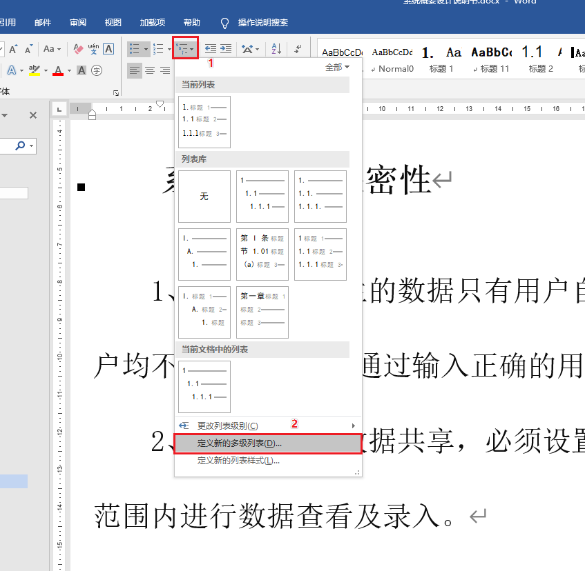Viewport: 585px width, 571px height.
Task: Toggle the Character Border boxed A
Action: pyautogui.click(x=108, y=49)
